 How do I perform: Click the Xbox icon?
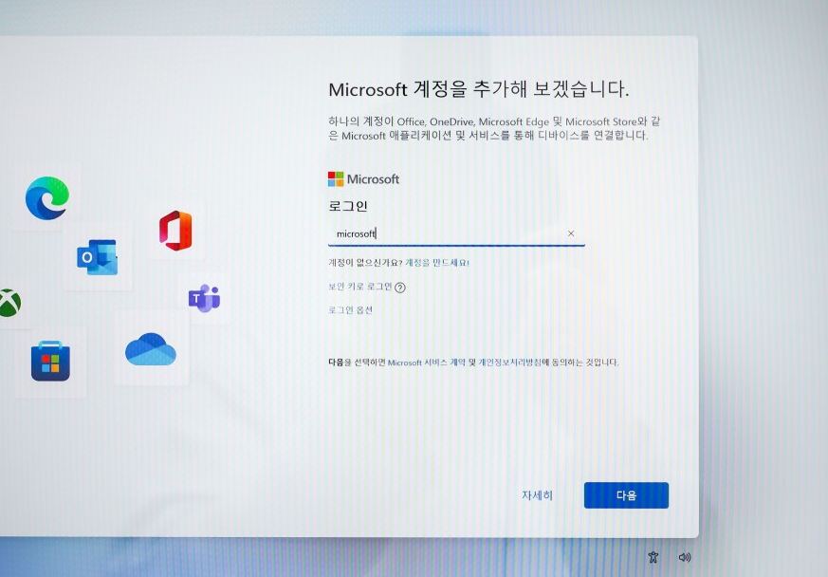click(x=9, y=303)
